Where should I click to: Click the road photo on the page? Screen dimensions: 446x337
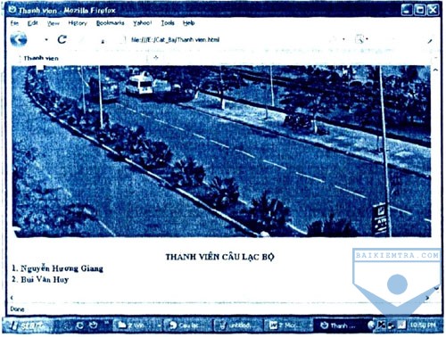(221, 151)
